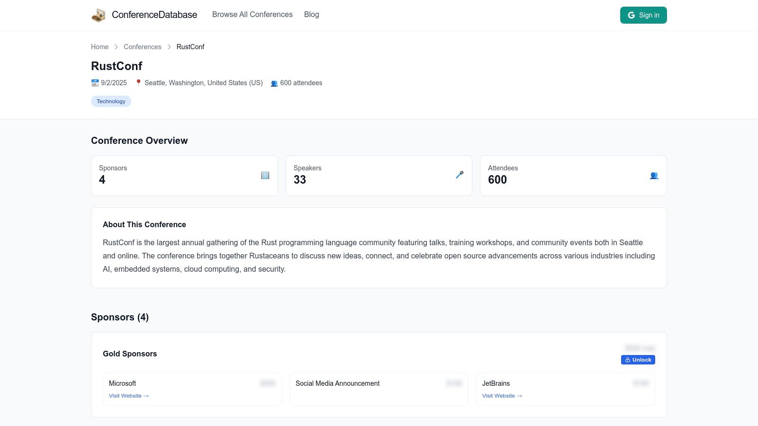Viewport: 758px width, 426px height.
Task: Click the microphone icon in Speakers card
Action: click(460, 175)
